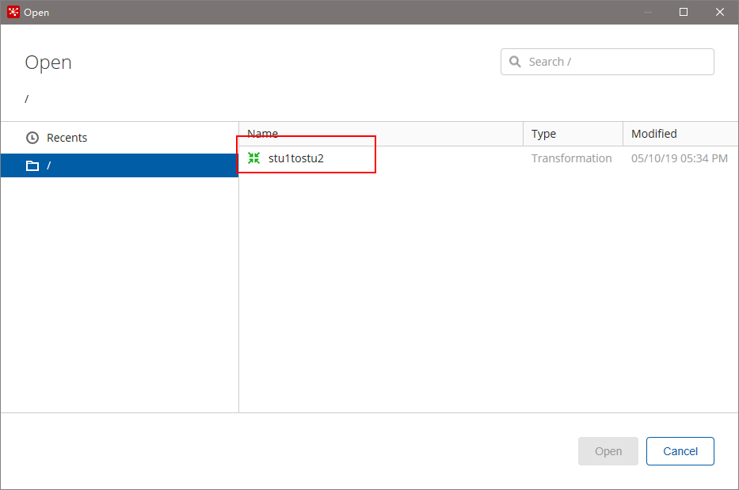
Task: Click the root path breadcrumb slash
Action: 26,98
